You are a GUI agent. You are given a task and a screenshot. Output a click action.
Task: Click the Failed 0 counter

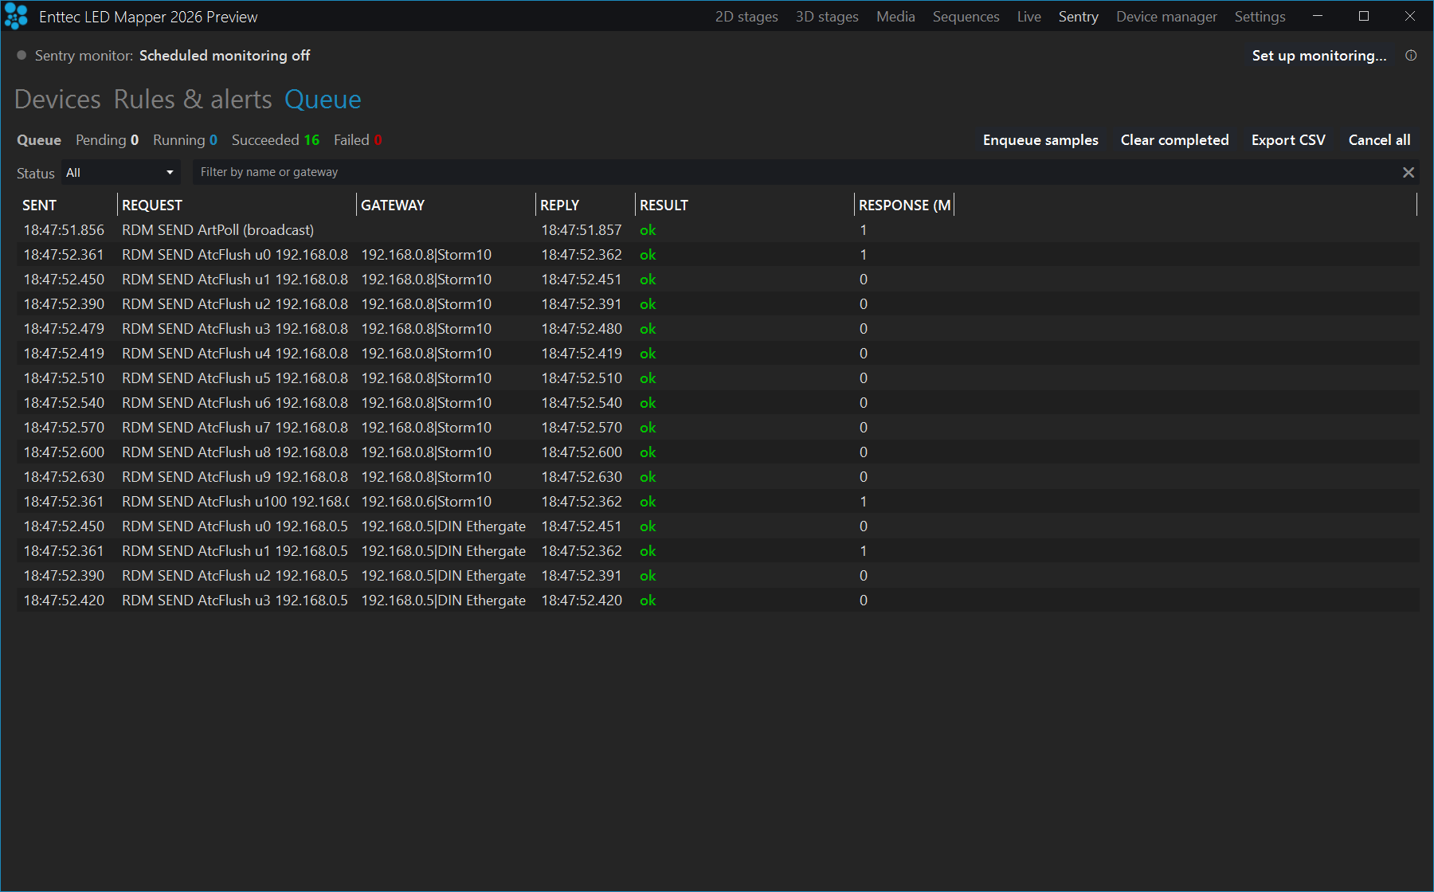coord(358,140)
